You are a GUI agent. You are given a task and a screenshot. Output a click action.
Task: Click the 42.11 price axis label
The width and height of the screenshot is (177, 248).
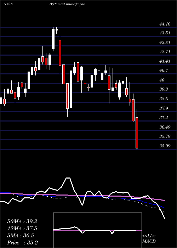click(165, 52)
